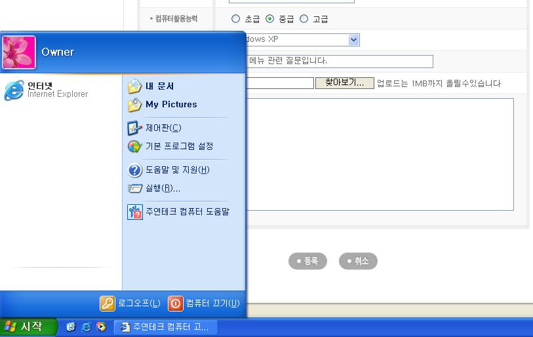The image size is (533, 337).
Task: Select the 초급 radio button
Action: click(x=236, y=19)
